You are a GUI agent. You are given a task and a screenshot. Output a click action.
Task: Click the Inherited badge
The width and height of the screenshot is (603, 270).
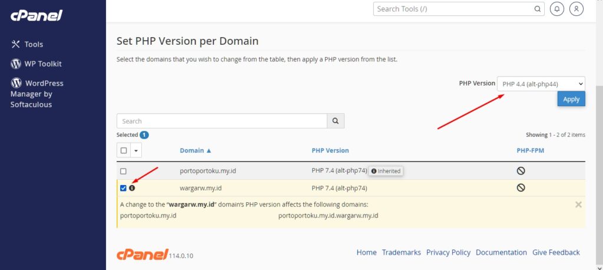pyautogui.click(x=386, y=171)
